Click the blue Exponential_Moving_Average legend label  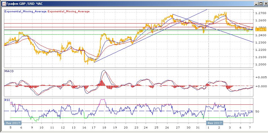(25, 12)
